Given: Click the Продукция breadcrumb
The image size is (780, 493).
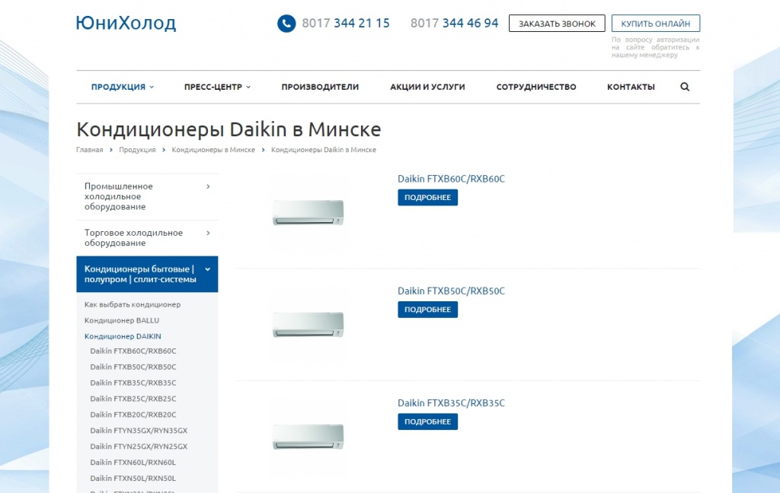Looking at the screenshot, I should pyautogui.click(x=137, y=150).
